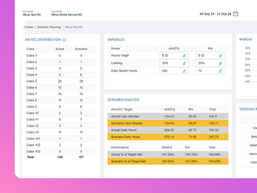Click Scenario % of Target Met total 104.25%
Viewport: 257px width, 193px height.
point(214,161)
